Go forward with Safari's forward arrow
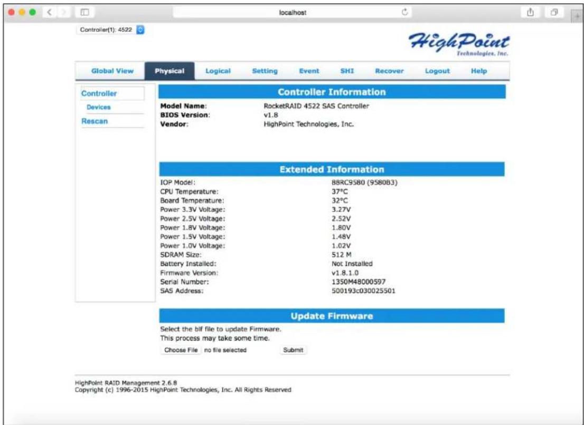 tap(64, 12)
